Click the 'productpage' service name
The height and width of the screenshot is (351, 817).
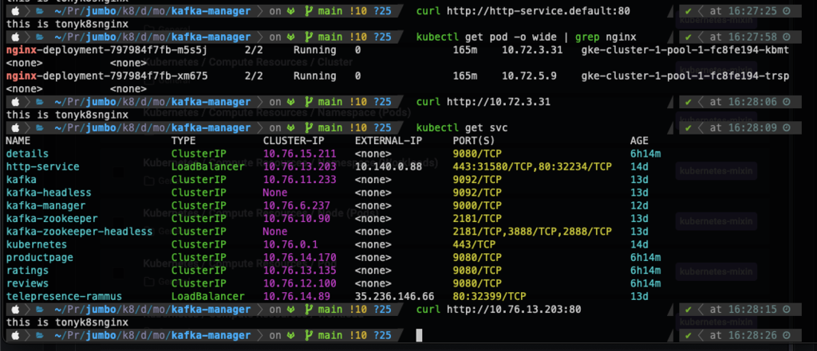point(40,257)
